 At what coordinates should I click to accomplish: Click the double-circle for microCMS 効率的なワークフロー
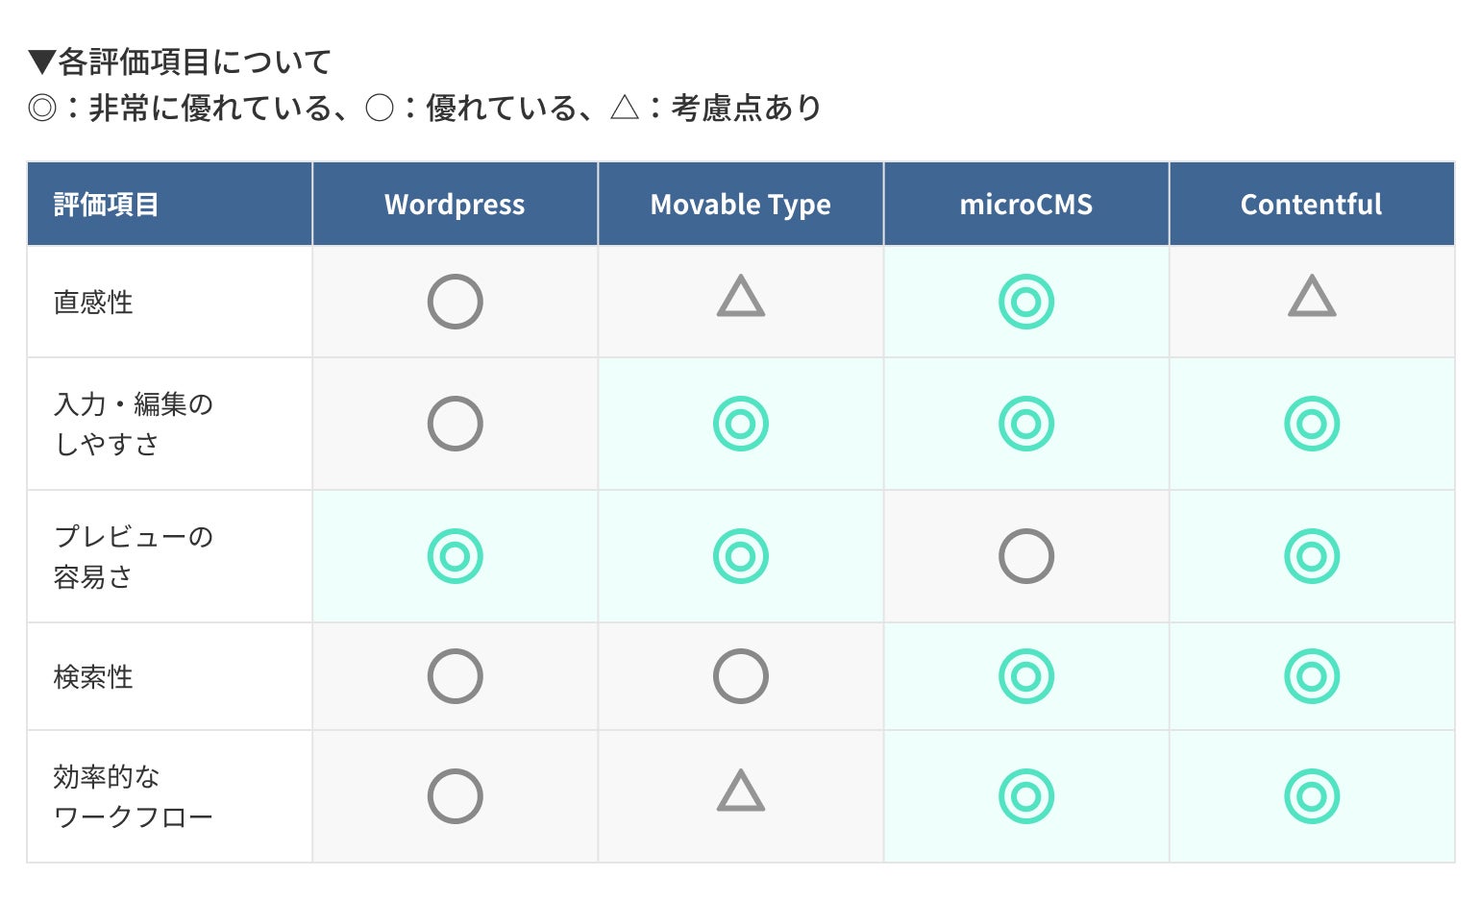tap(1025, 796)
